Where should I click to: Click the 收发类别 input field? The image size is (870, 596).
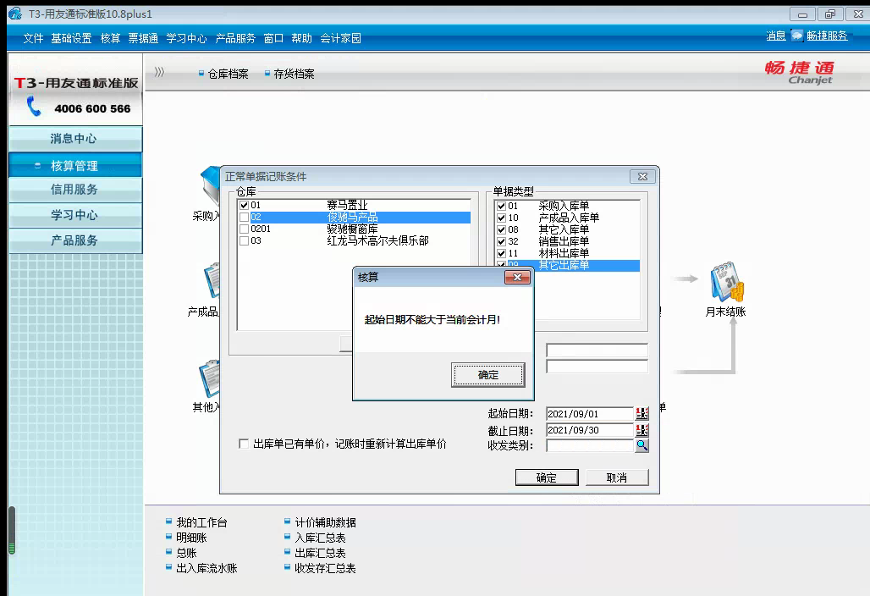pyautogui.click(x=590, y=445)
